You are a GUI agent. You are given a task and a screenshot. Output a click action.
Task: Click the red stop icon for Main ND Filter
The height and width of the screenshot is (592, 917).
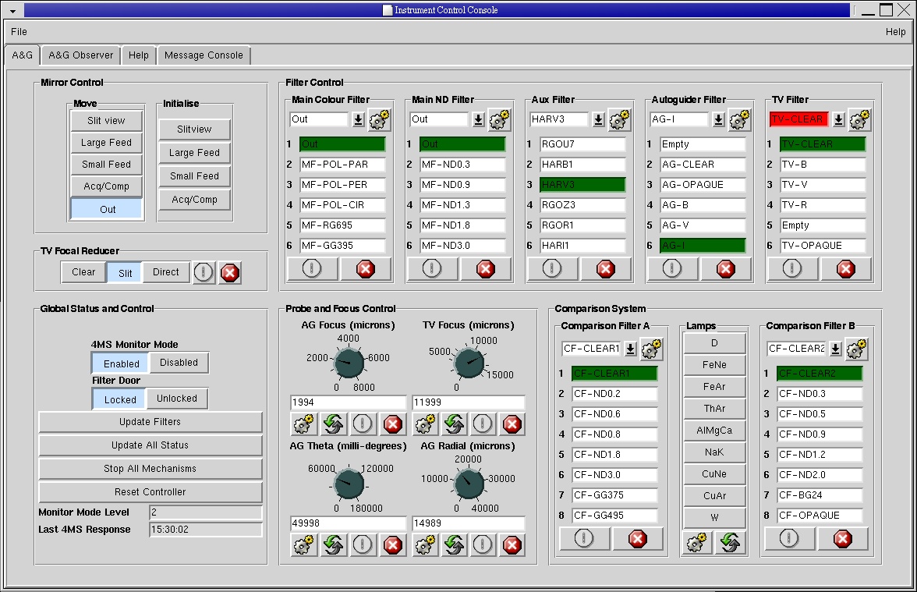[x=485, y=269]
